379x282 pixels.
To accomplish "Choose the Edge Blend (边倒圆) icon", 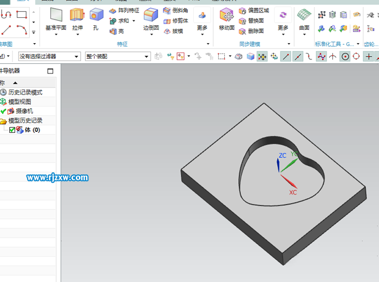I will pos(151,15).
